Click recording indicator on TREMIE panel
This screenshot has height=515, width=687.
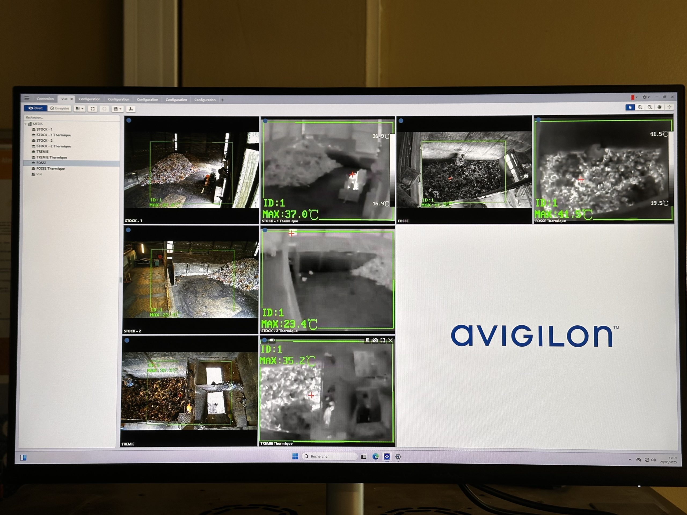tap(127, 340)
